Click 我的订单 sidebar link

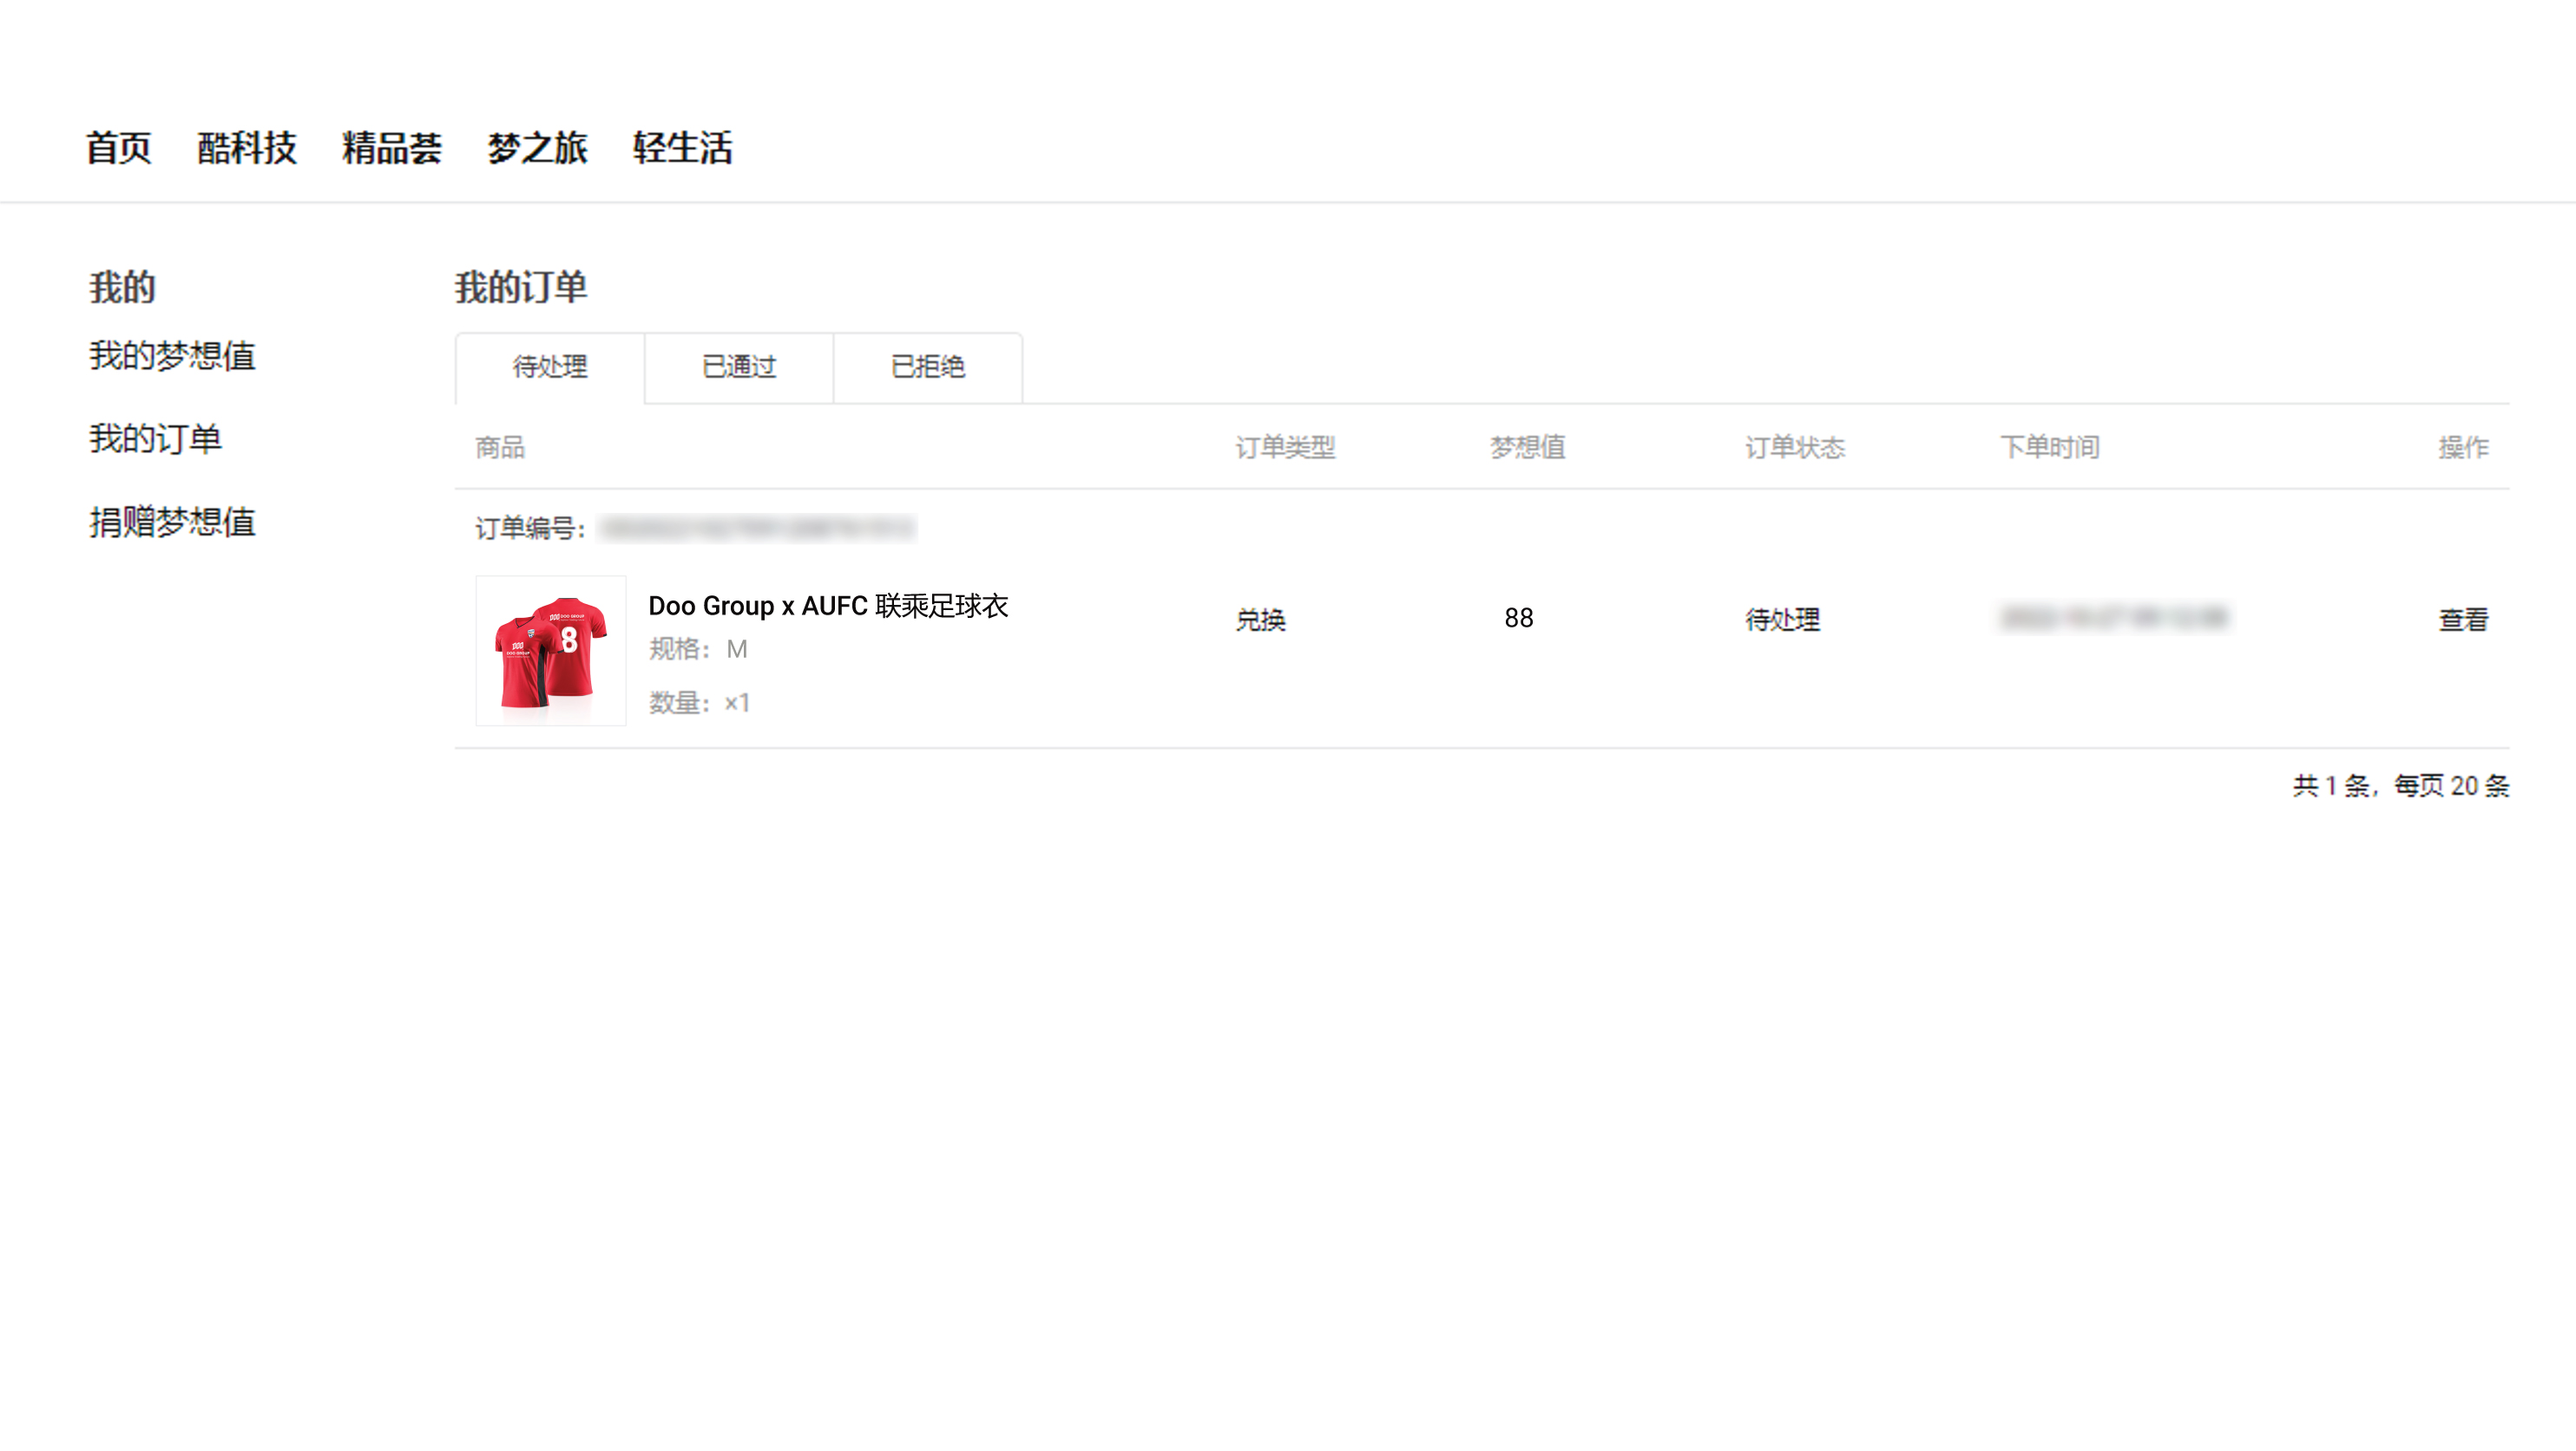155,439
